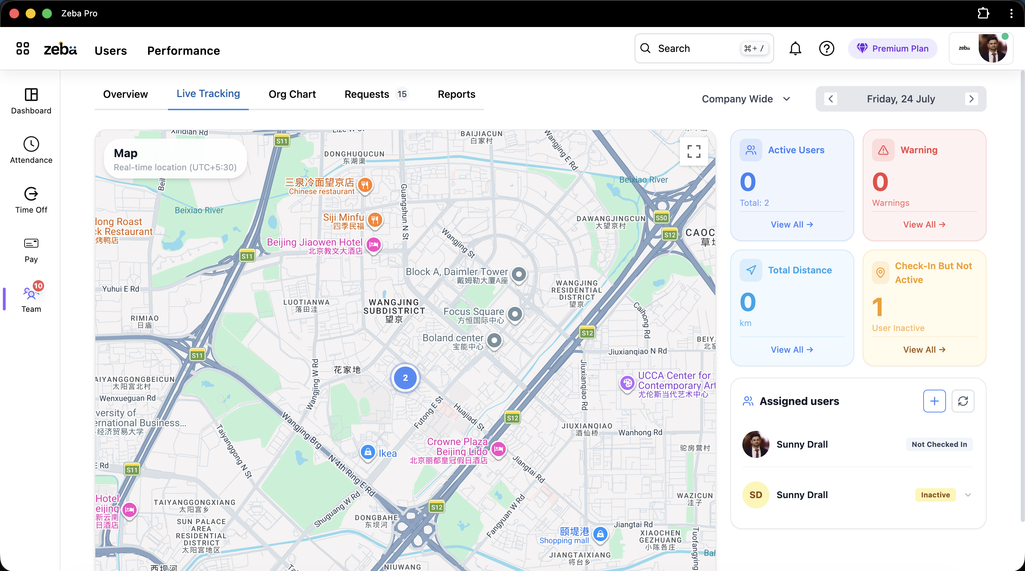This screenshot has width=1025, height=571.
Task: Click the Crowne Plaza Beijing Lido pin
Action: [498, 450]
